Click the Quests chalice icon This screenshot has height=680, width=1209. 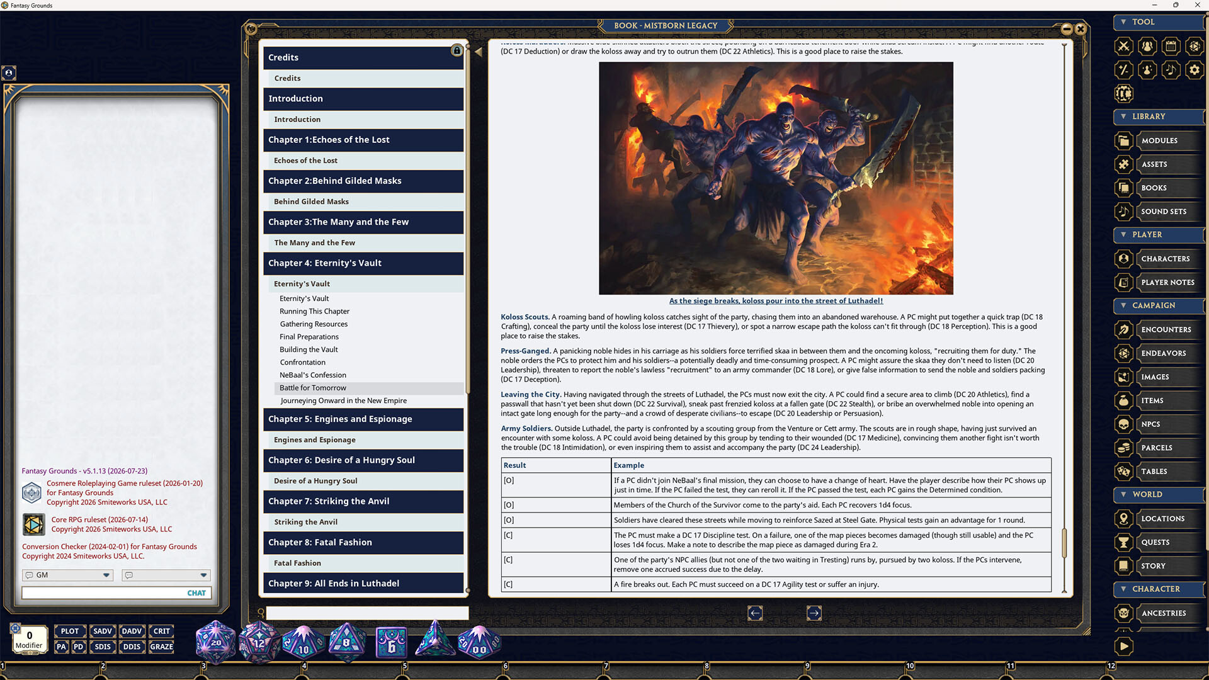pyautogui.click(x=1123, y=542)
